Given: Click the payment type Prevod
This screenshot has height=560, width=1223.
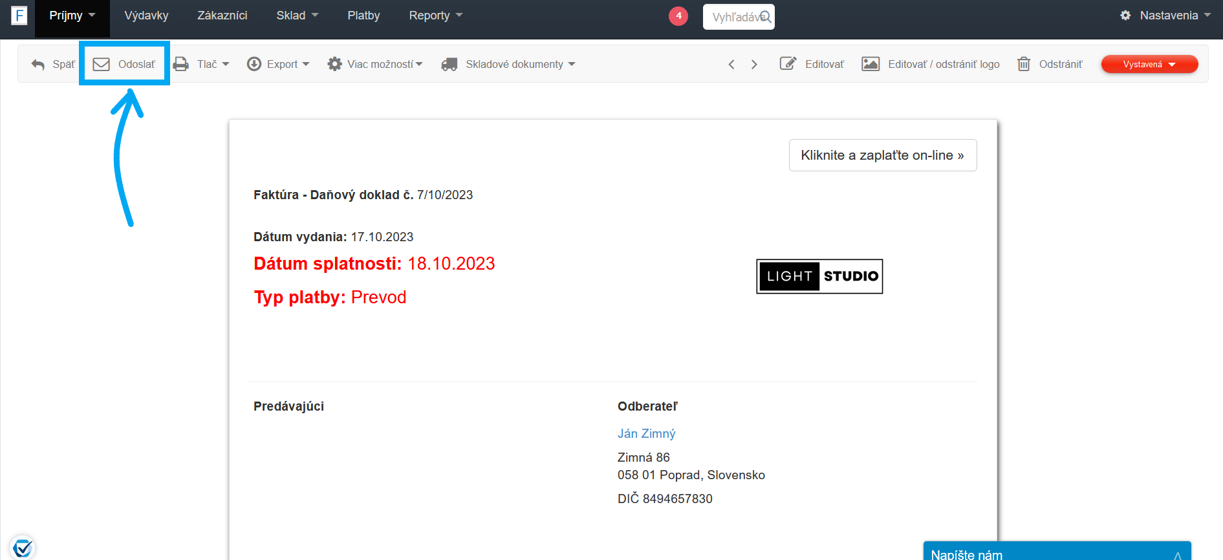Looking at the screenshot, I should click(378, 297).
